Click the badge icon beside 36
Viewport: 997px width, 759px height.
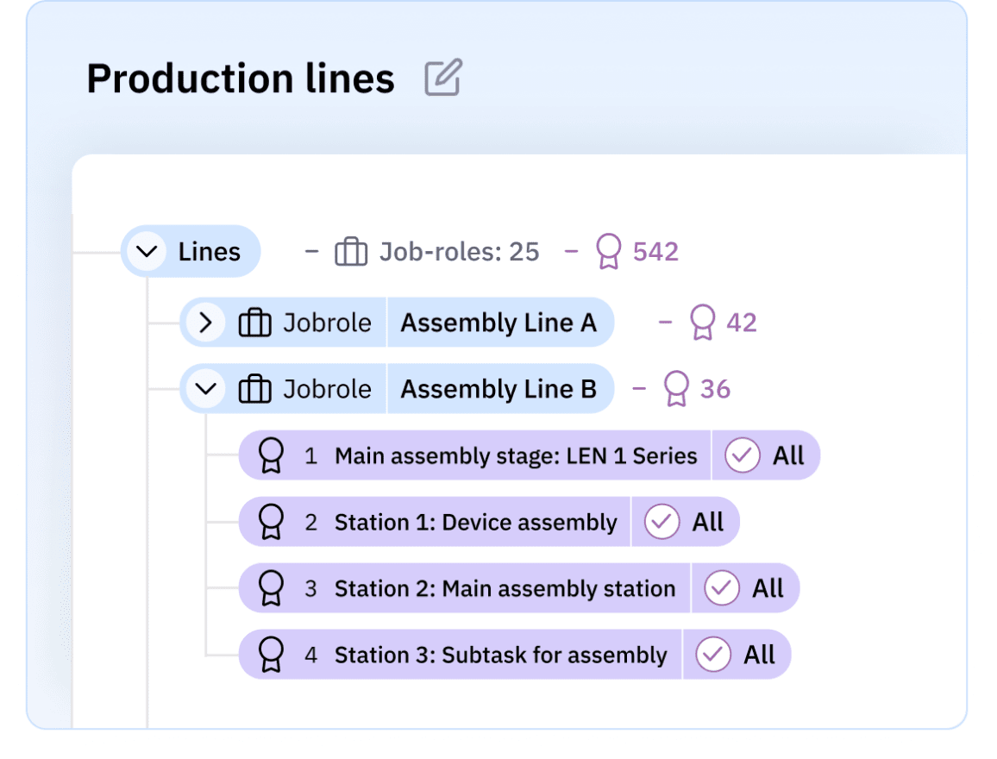point(676,389)
